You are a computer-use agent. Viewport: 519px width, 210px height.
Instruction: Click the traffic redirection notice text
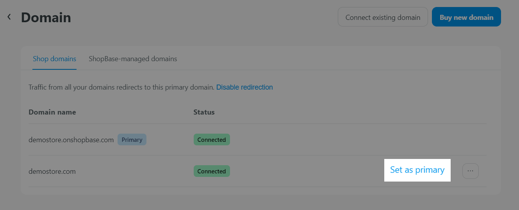[x=121, y=87]
